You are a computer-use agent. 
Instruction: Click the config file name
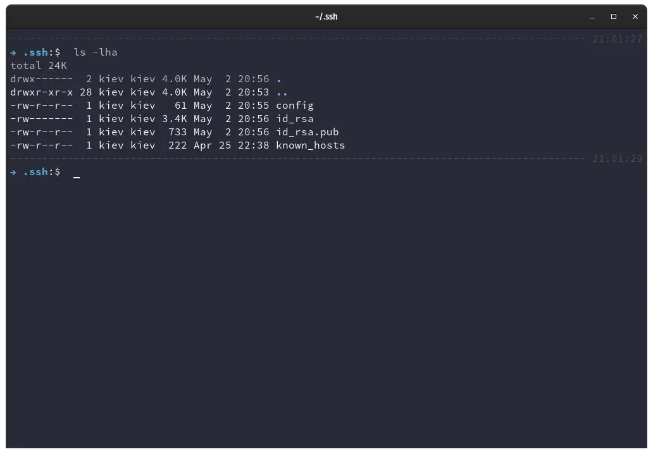(x=295, y=106)
